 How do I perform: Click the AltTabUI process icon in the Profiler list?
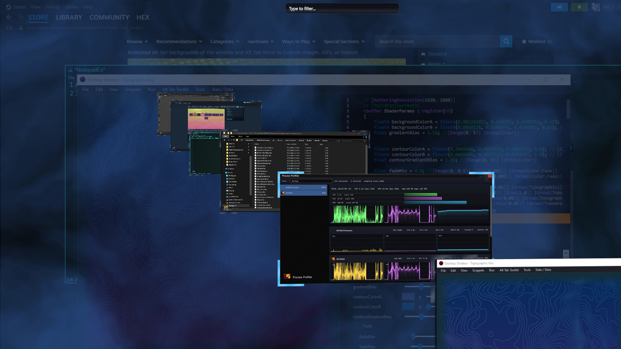[283, 193]
